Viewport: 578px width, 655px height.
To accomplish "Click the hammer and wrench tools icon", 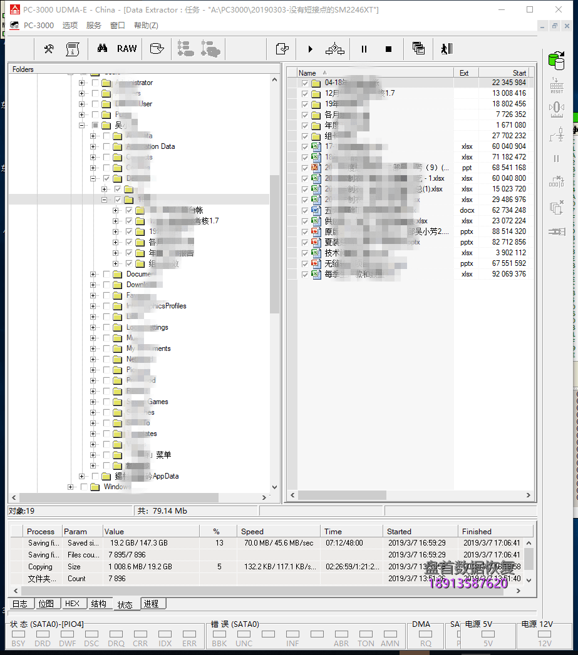I will pyautogui.click(x=49, y=49).
